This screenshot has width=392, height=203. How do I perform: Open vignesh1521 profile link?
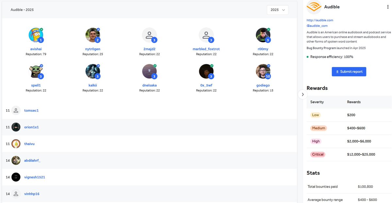coord(35,177)
